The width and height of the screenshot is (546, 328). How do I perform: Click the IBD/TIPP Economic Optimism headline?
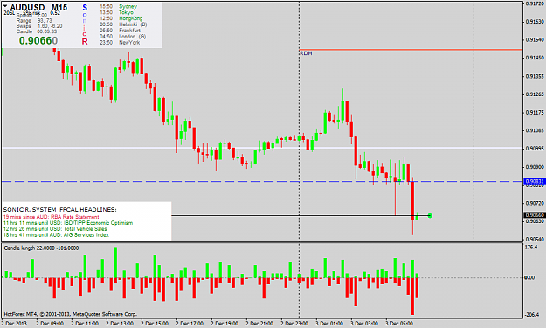pyautogui.click(x=68, y=223)
